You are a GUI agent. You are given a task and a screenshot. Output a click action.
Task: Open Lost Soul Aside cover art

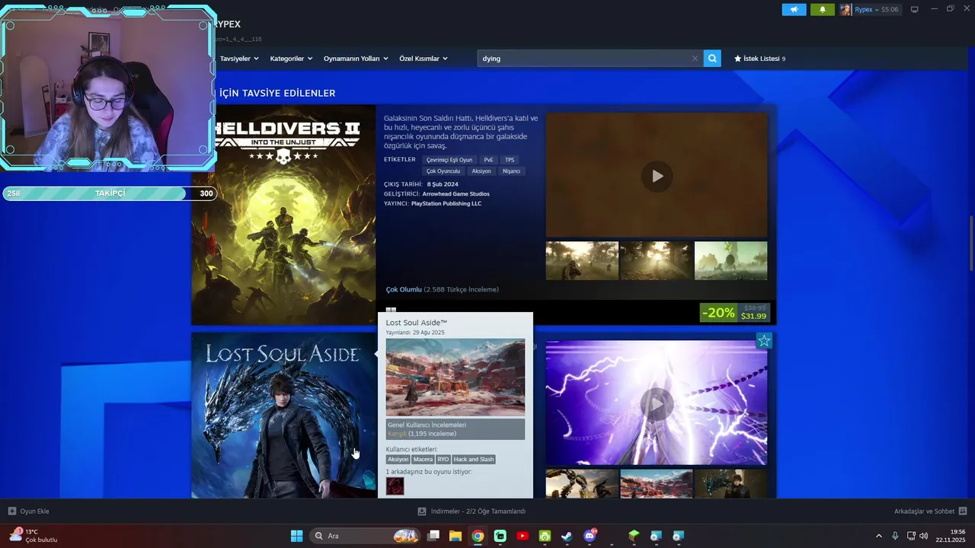coord(283,415)
